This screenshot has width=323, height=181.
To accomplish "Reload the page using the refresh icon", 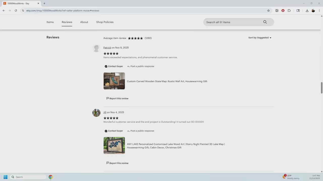I will point(16,11).
